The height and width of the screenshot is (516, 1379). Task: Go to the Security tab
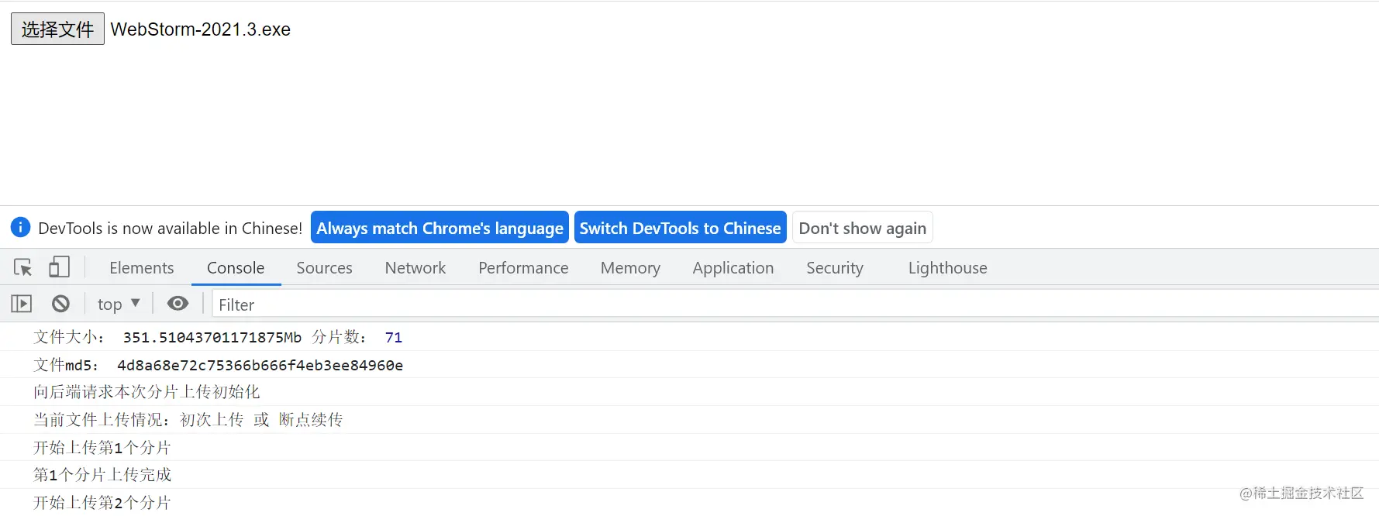pyautogui.click(x=835, y=268)
